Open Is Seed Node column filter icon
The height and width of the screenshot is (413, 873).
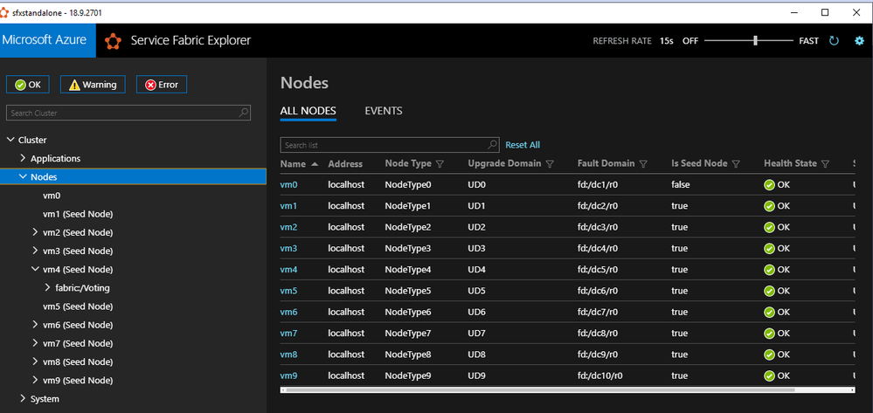(736, 164)
